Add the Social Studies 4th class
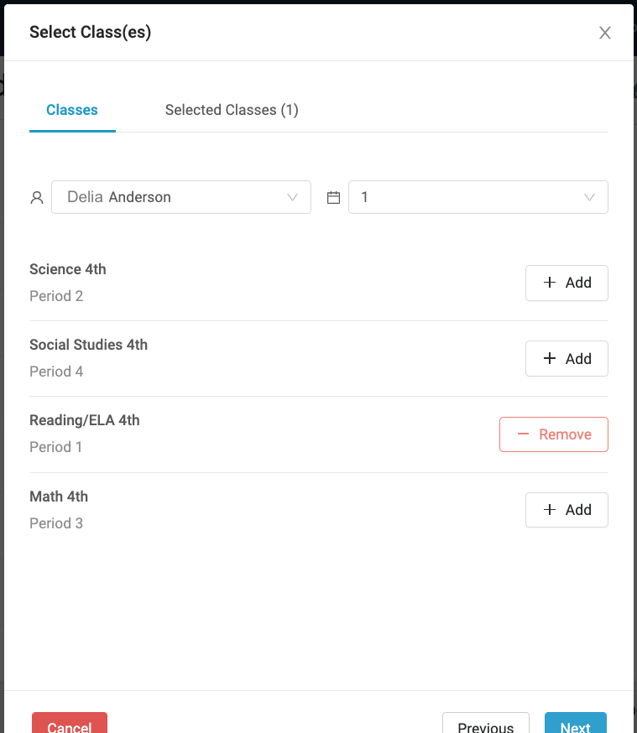Image resolution: width=637 pixels, height=733 pixels. [x=567, y=359]
